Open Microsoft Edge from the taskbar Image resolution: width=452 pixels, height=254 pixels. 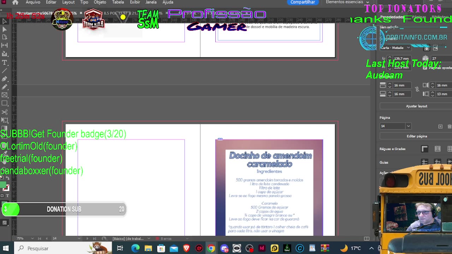(x=135, y=248)
